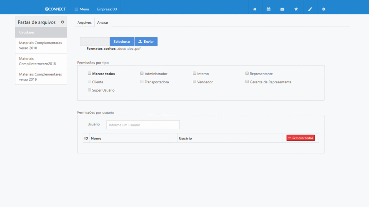Open settings gear icon

pos(324,9)
